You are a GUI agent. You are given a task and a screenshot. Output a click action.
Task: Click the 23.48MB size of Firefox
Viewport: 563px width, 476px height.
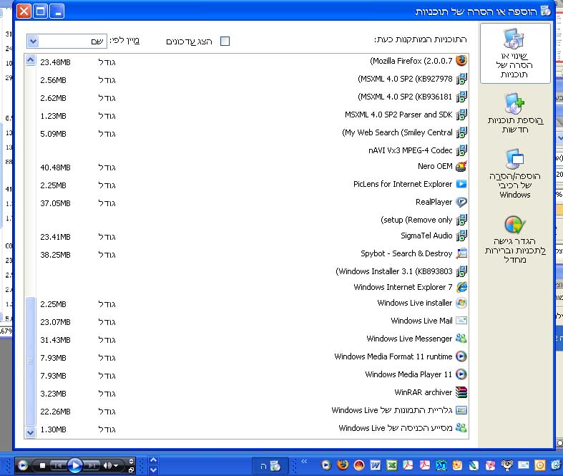point(55,62)
